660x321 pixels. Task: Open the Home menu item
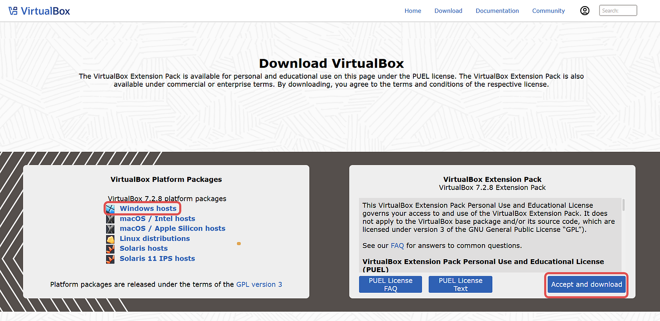412,11
